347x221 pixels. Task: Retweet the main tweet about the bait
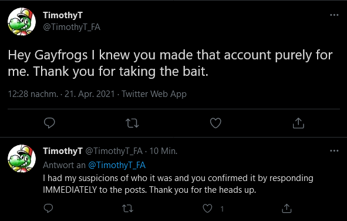point(132,123)
